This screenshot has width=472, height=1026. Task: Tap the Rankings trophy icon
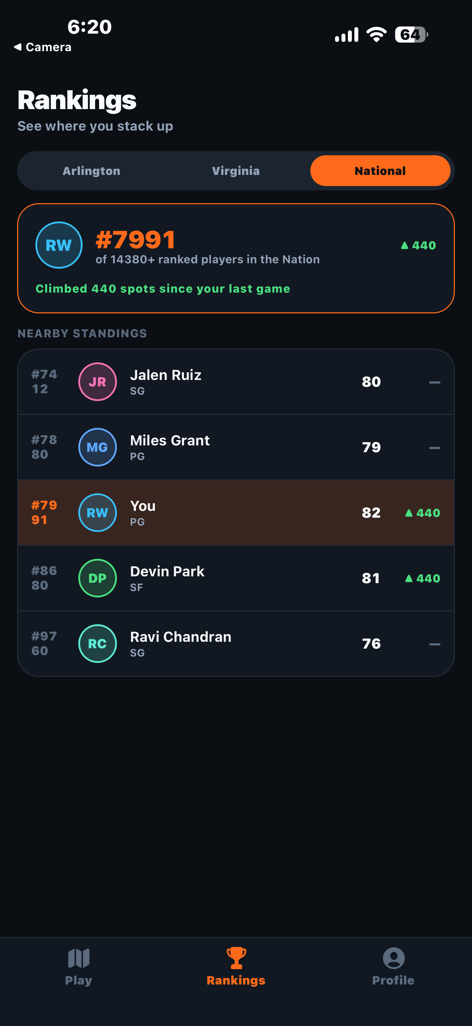[x=236, y=958]
